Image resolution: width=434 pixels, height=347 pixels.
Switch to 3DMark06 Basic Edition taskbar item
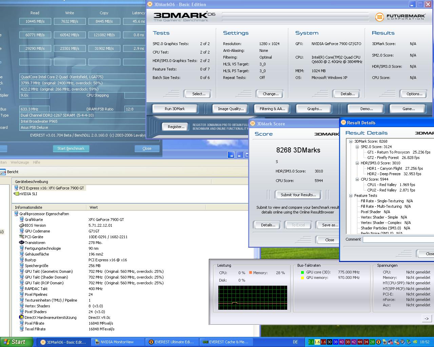tap(64, 342)
